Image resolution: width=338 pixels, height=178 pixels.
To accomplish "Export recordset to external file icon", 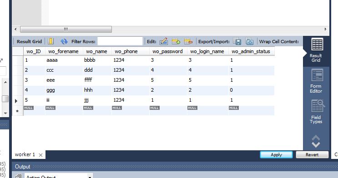I will click(x=237, y=41).
